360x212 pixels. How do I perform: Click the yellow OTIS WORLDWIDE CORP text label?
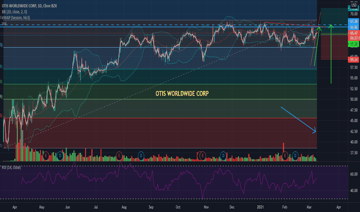[x=182, y=94]
